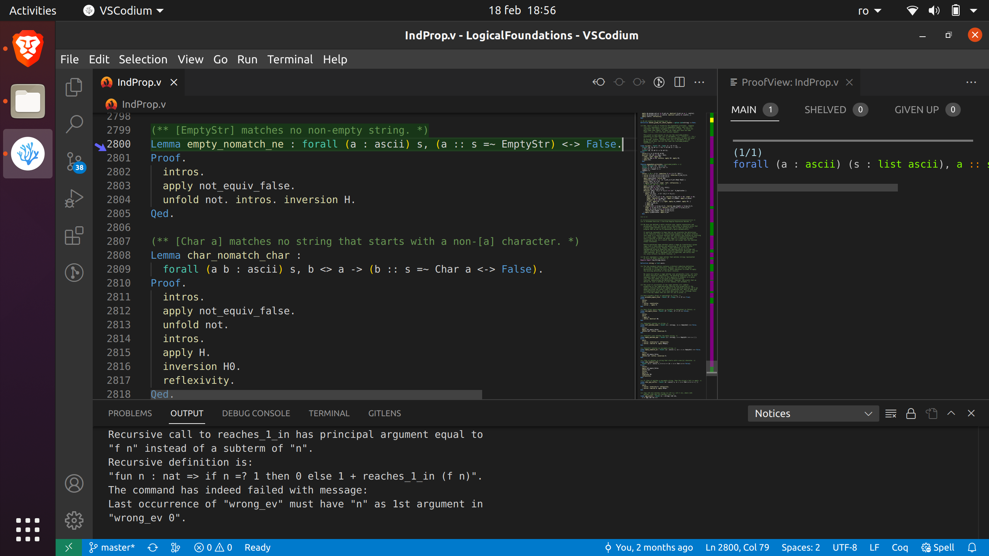
Task: Open the Activities overview
Action: 32,10
